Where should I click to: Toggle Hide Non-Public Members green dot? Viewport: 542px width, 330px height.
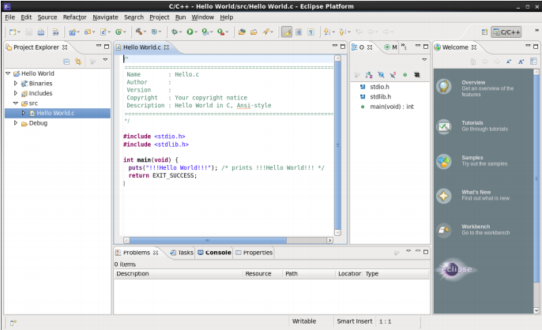(405, 75)
